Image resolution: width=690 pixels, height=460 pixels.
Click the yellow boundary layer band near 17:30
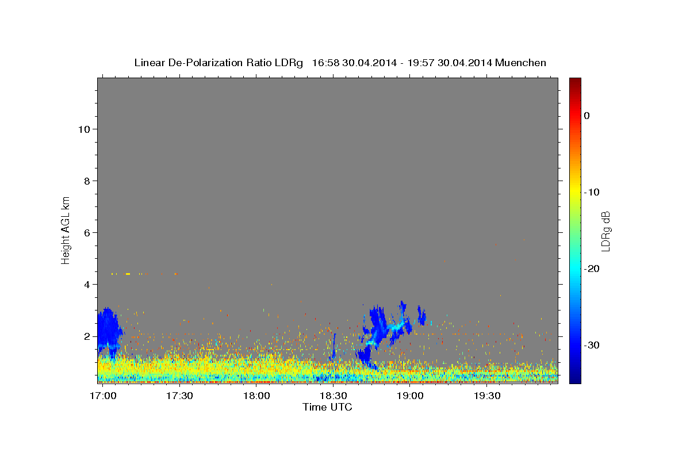(179, 365)
